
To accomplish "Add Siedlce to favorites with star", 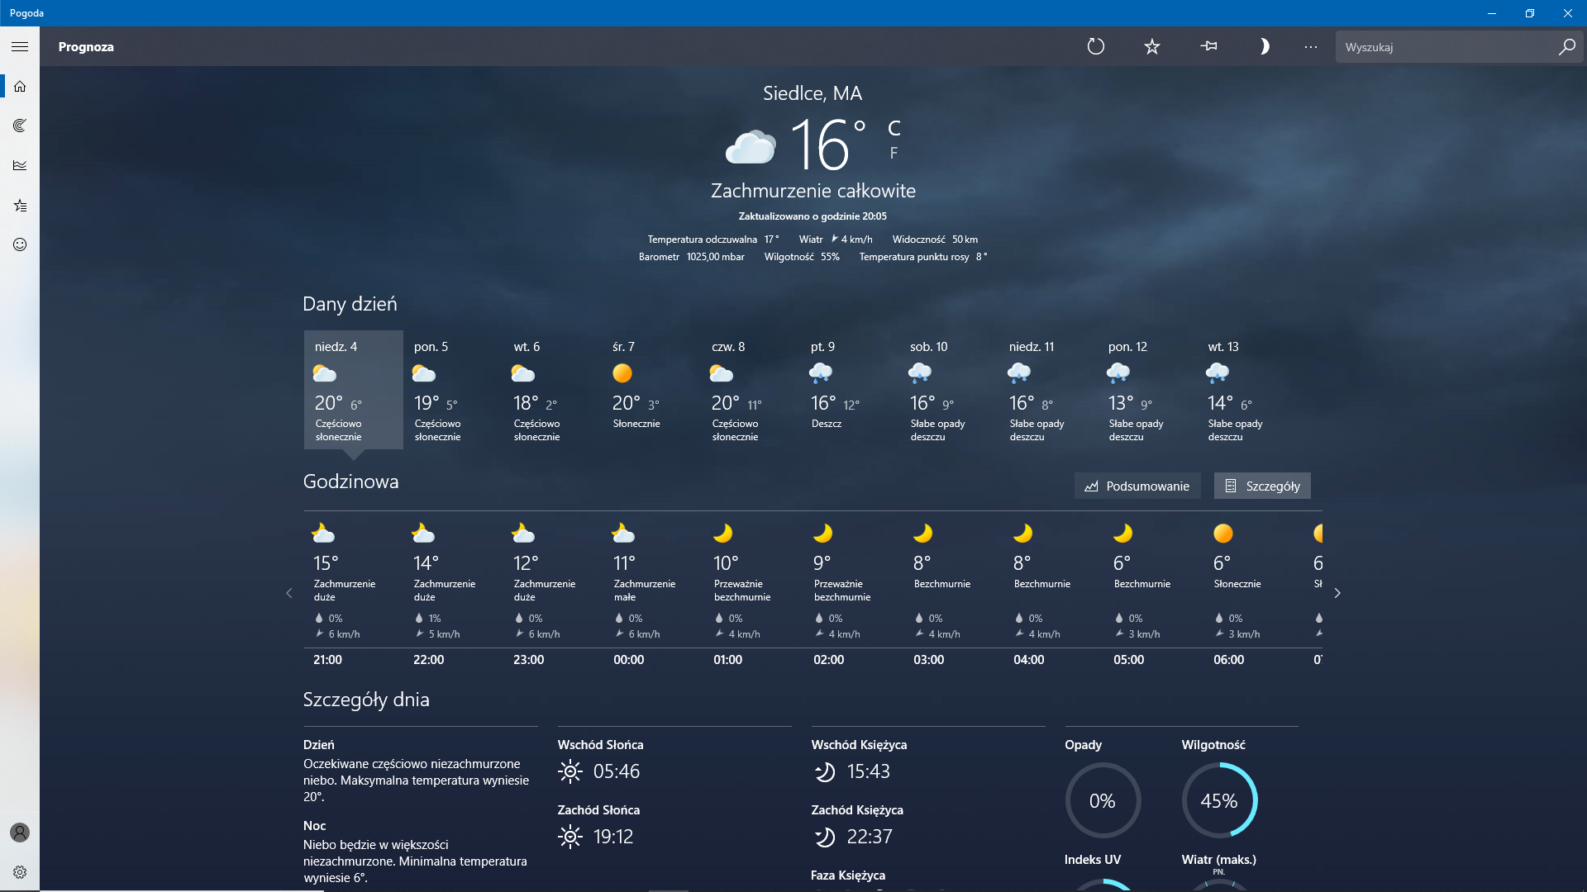I will click(1152, 47).
